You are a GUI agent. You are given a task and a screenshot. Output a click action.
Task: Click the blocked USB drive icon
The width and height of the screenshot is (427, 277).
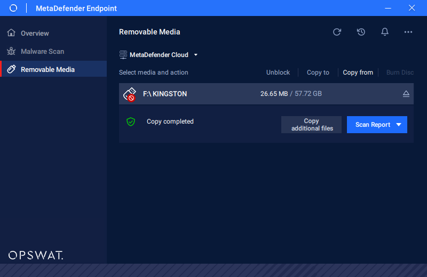pos(130,94)
